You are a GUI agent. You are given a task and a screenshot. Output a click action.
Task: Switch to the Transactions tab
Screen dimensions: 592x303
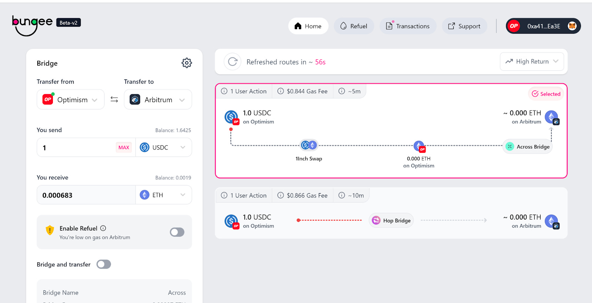click(407, 26)
